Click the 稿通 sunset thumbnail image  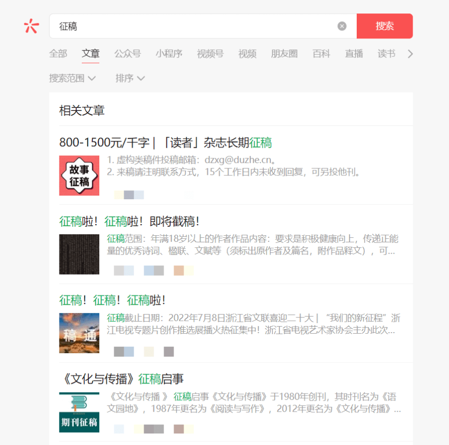click(x=79, y=333)
